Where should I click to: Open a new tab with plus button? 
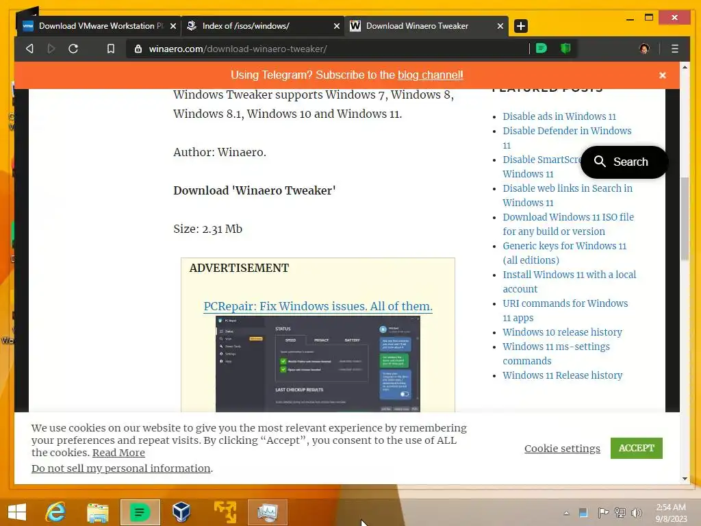coord(521,26)
